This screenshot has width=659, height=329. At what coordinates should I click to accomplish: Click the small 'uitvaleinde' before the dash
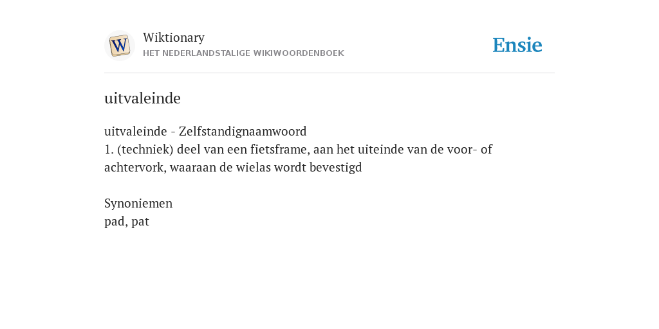135,131
